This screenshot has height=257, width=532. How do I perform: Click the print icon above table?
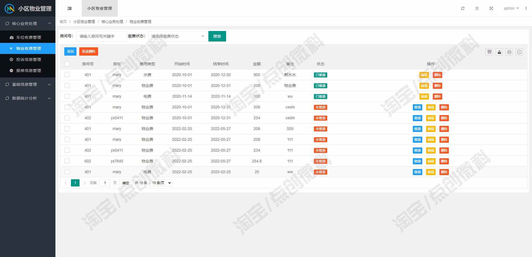click(x=509, y=52)
